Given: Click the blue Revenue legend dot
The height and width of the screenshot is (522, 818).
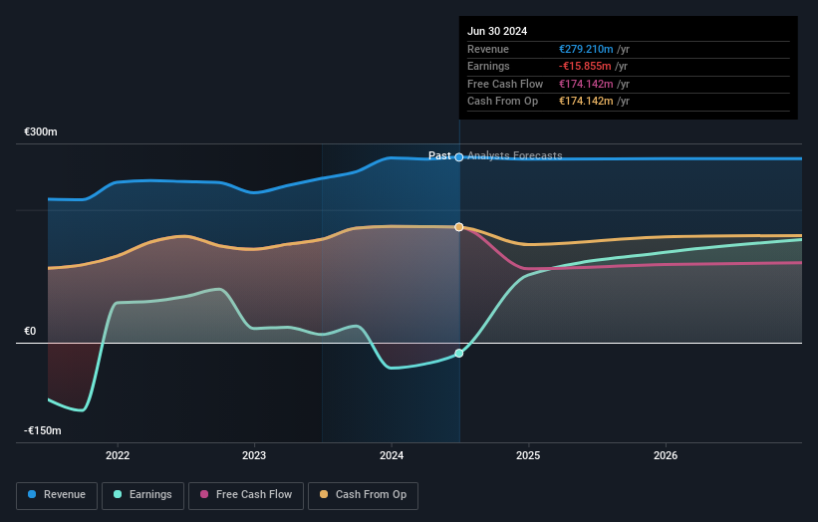Looking at the screenshot, I should coord(32,494).
